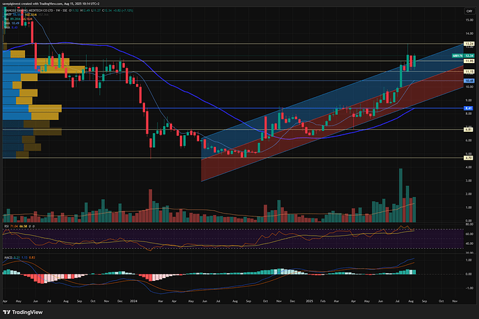Click the tallest volume bar in July 2025
This screenshot has width=479, height=319.
click(401, 196)
